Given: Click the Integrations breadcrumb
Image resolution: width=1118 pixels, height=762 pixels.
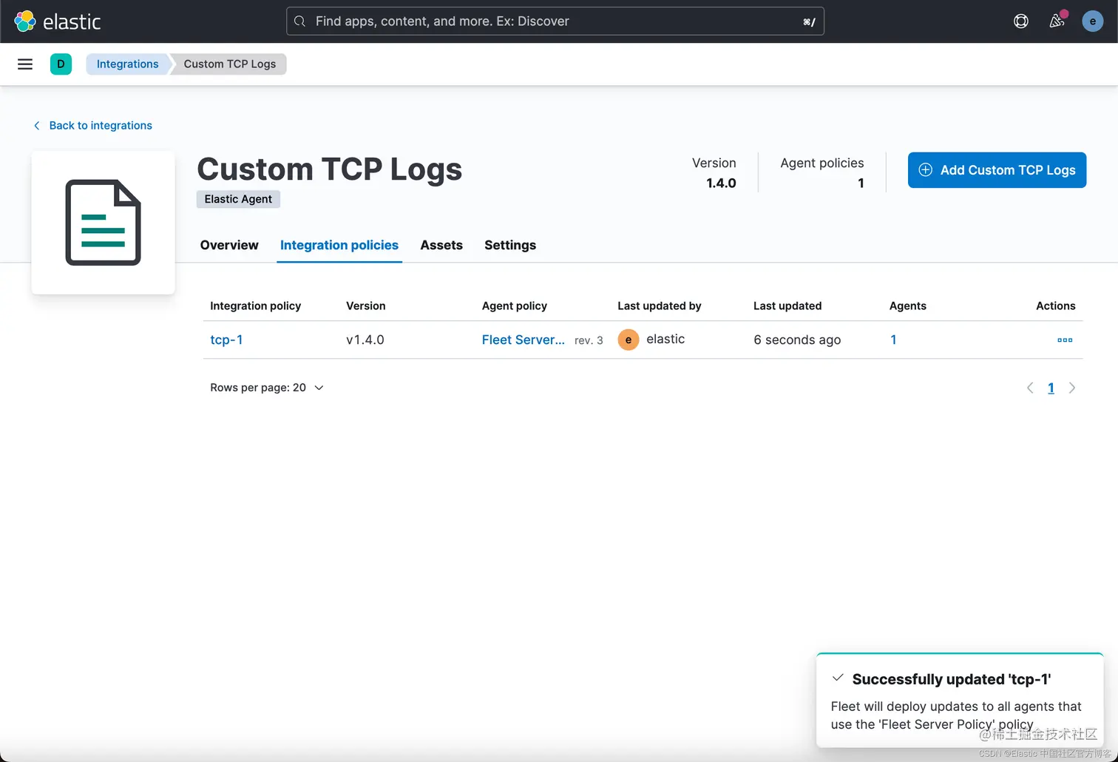Looking at the screenshot, I should [x=127, y=64].
